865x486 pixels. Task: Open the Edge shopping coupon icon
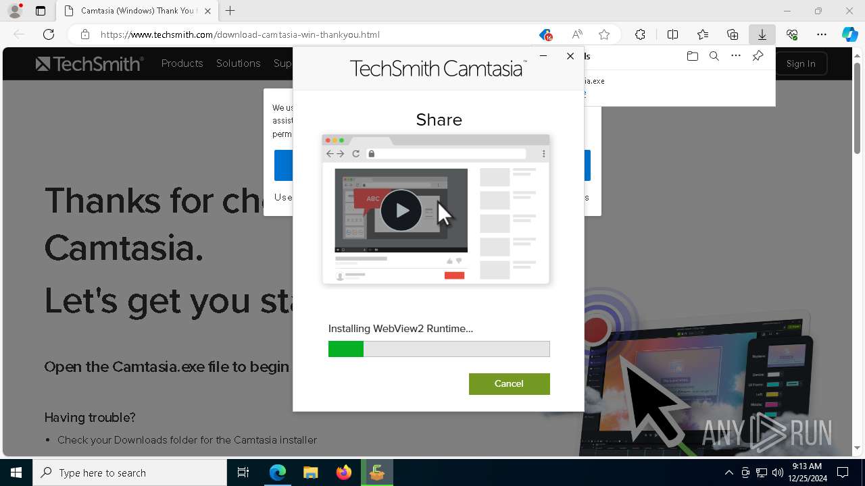(546, 34)
